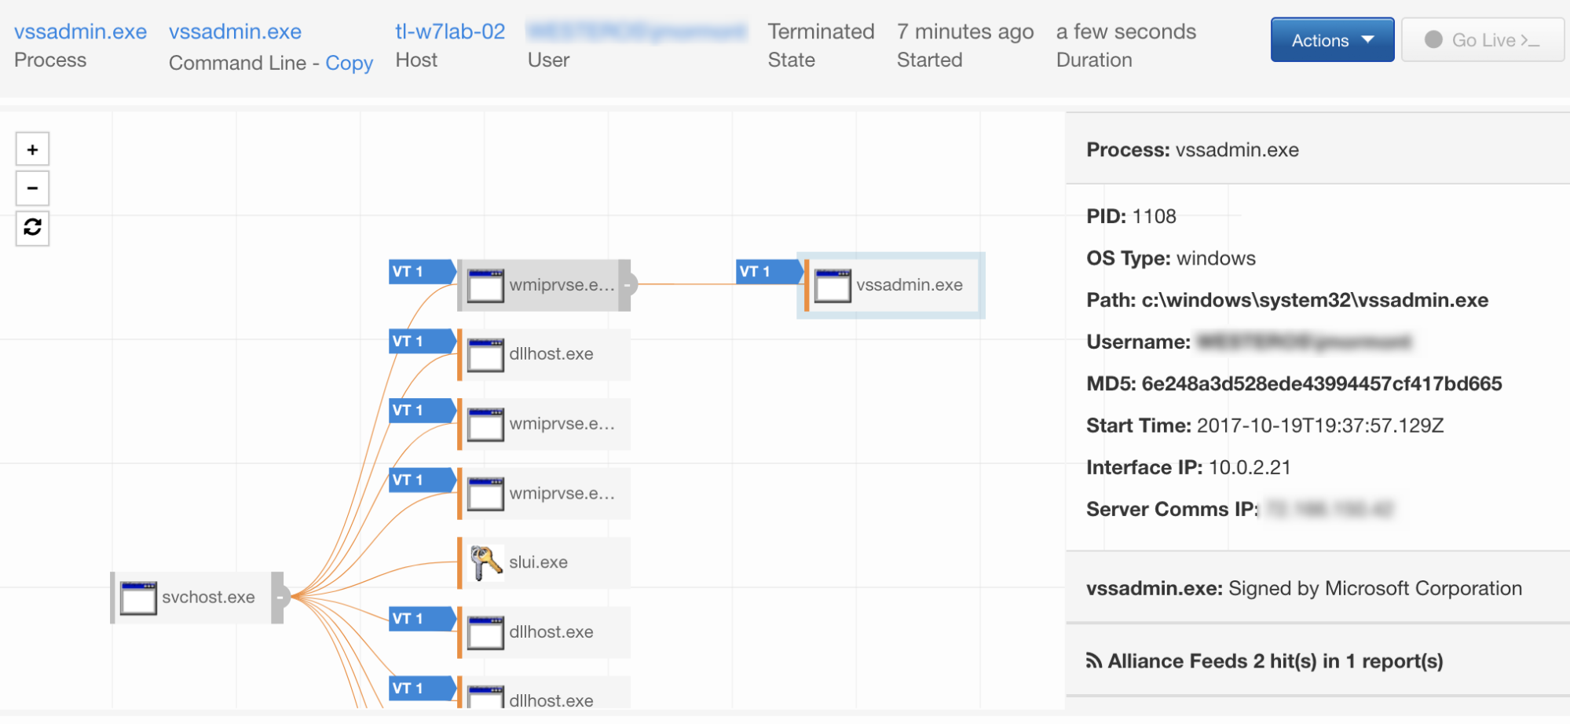1570x724 pixels.
Task: Click the svchost.exe window icon
Action: click(x=138, y=598)
